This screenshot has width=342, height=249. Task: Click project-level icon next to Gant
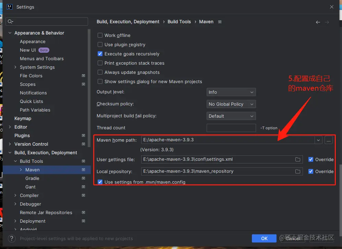(x=83, y=187)
